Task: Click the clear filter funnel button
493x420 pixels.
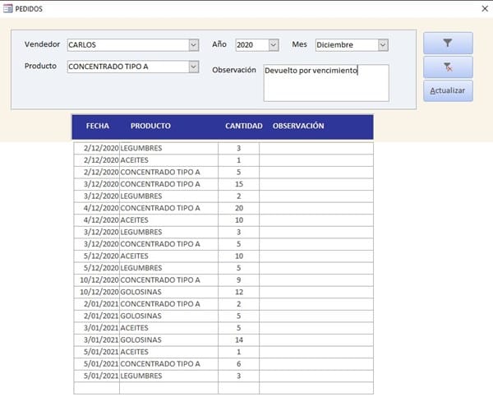Action: coord(448,67)
